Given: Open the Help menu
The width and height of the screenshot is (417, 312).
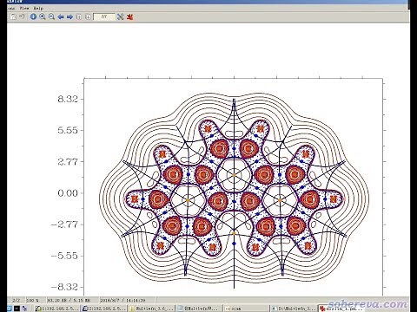Looking at the screenshot, I should tap(38, 8).
